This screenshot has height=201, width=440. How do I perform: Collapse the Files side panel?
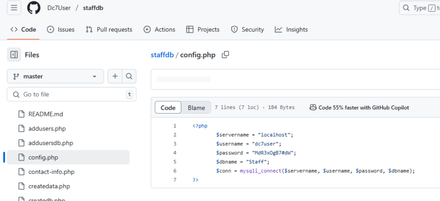(14, 55)
